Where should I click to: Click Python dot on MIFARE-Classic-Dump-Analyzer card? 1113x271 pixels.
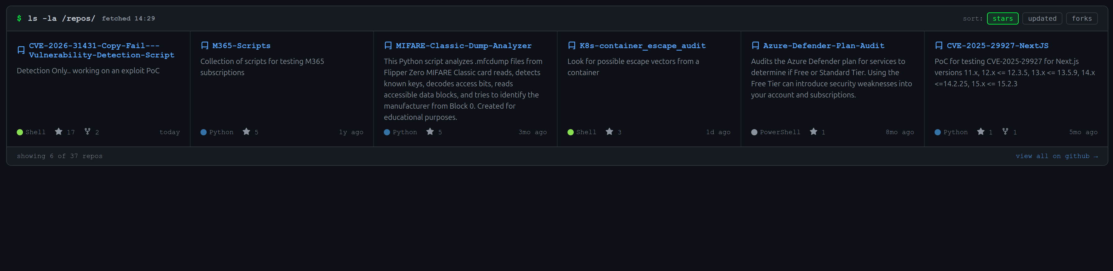click(x=387, y=132)
